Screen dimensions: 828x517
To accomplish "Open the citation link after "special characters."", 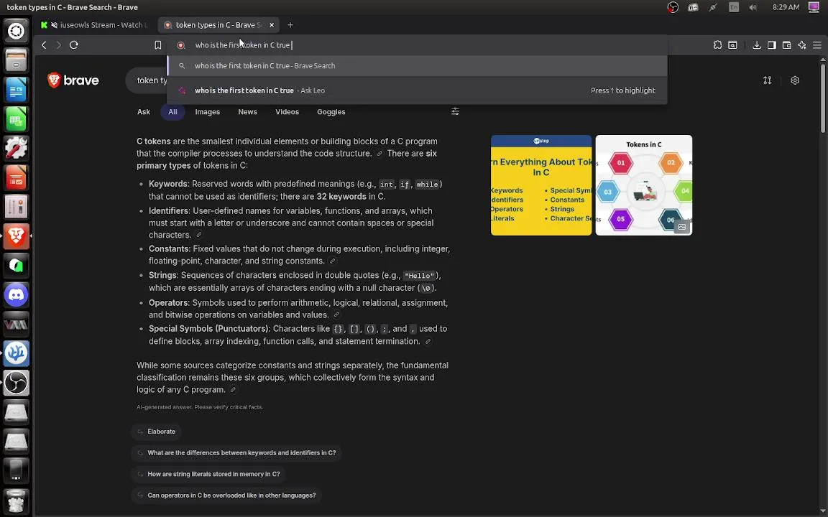I will pos(198,235).
